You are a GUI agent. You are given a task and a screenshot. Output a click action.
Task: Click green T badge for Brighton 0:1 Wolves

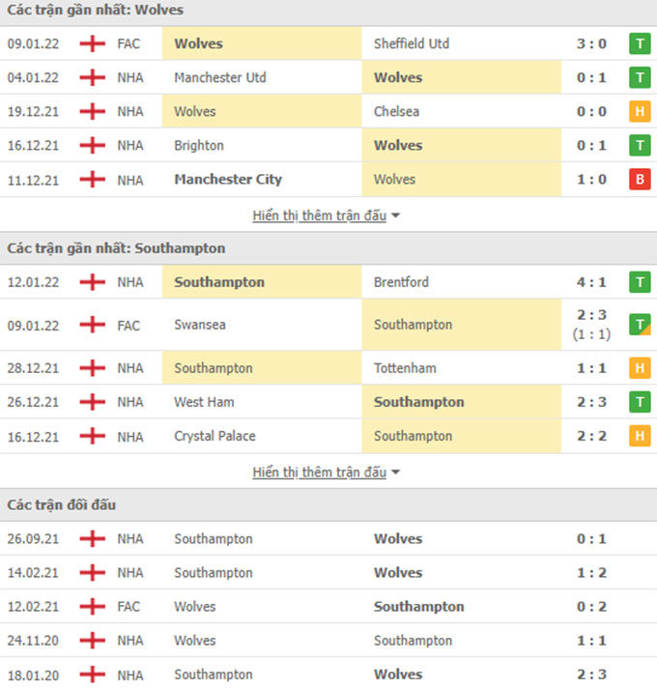click(640, 145)
